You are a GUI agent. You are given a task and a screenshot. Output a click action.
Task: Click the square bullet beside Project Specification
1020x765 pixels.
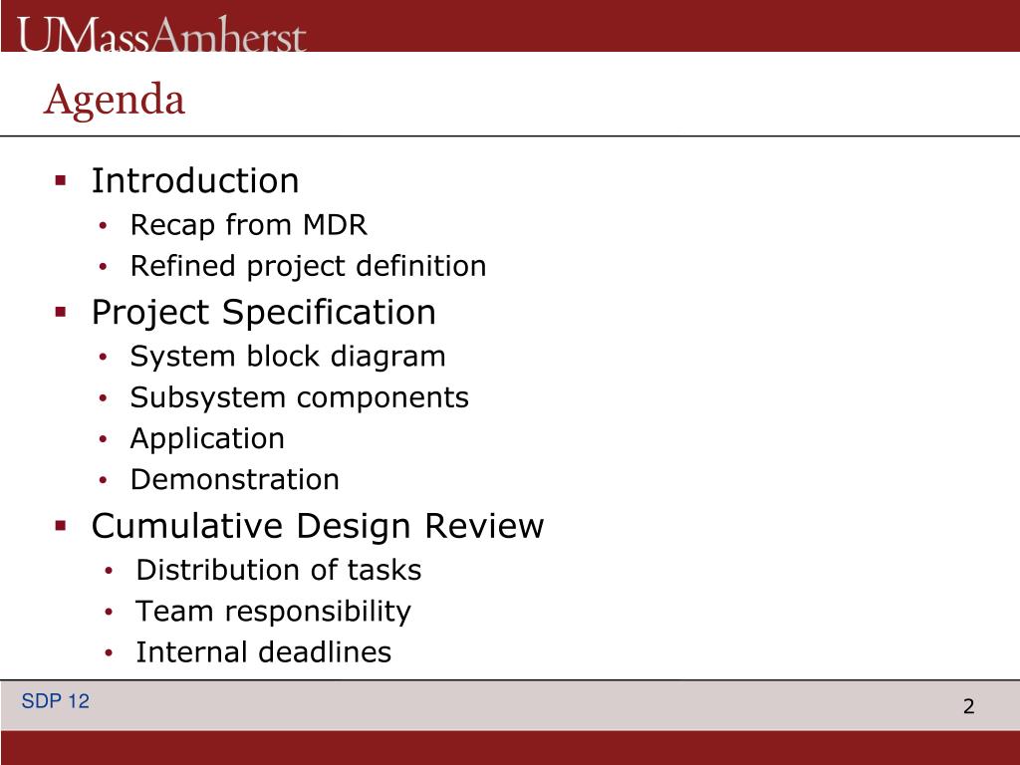click(61, 312)
